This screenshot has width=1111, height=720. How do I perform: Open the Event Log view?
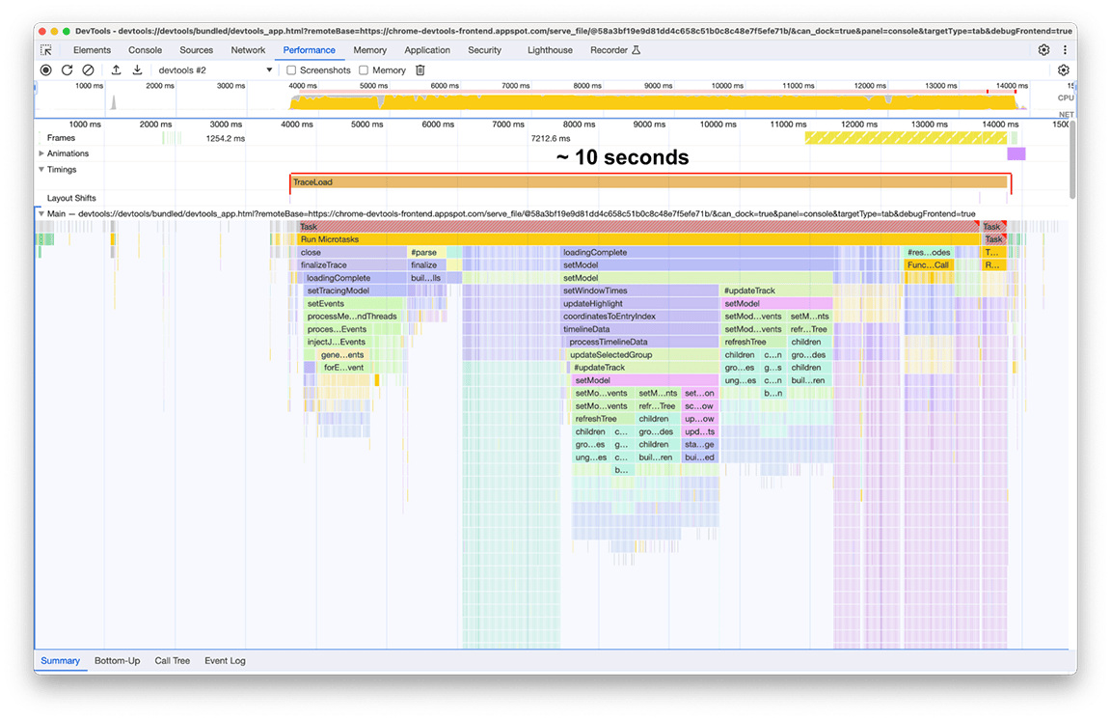point(224,660)
